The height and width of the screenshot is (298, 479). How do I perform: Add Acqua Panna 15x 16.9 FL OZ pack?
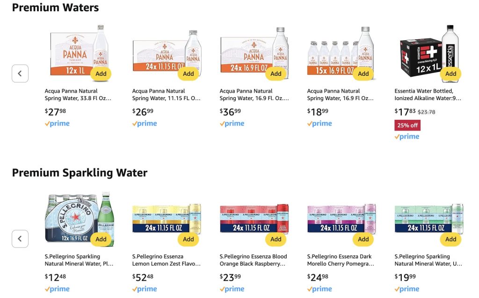pos(363,73)
